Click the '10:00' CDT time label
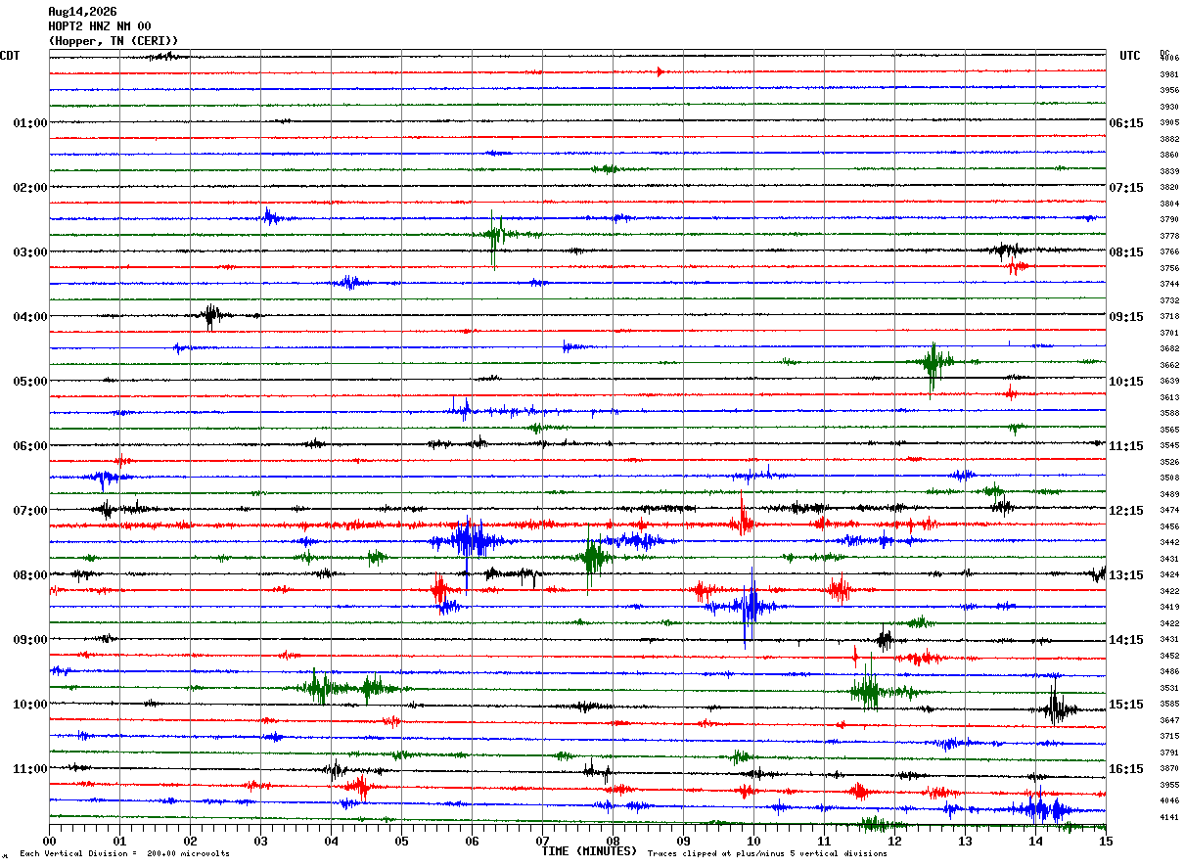1184x867 pixels. pyautogui.click(x=30, y=705)
